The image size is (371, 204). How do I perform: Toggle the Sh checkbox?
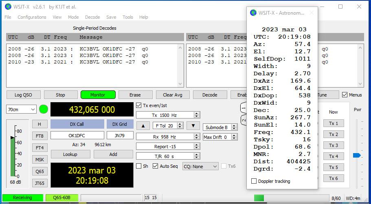(x=139, y=166)
